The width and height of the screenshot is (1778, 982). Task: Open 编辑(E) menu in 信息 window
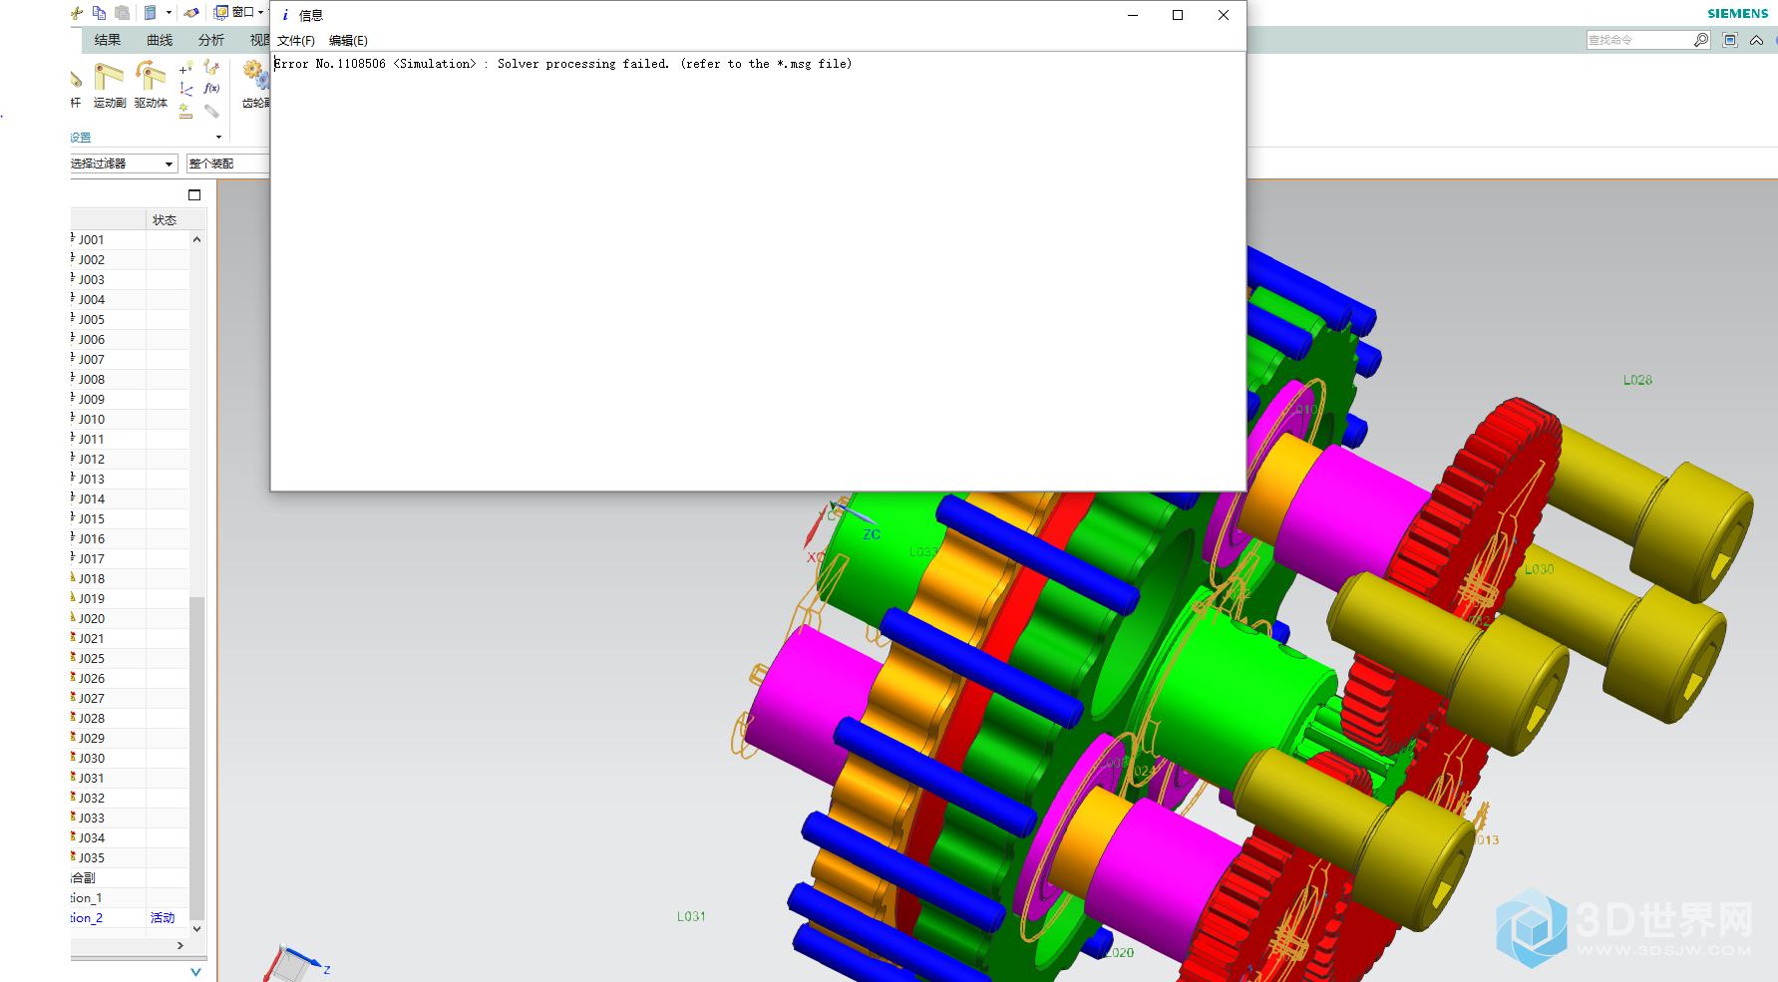coord(348,41)
